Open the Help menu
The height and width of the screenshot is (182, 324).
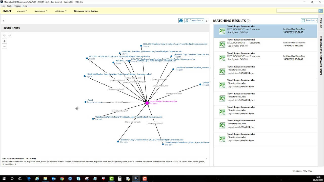[x=25, y=6]
